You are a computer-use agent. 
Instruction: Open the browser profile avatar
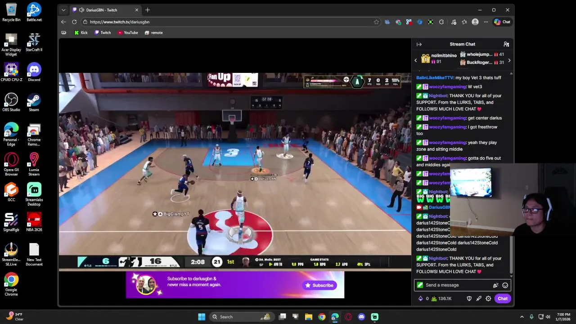pyautogui.click(x=475, y=22)
